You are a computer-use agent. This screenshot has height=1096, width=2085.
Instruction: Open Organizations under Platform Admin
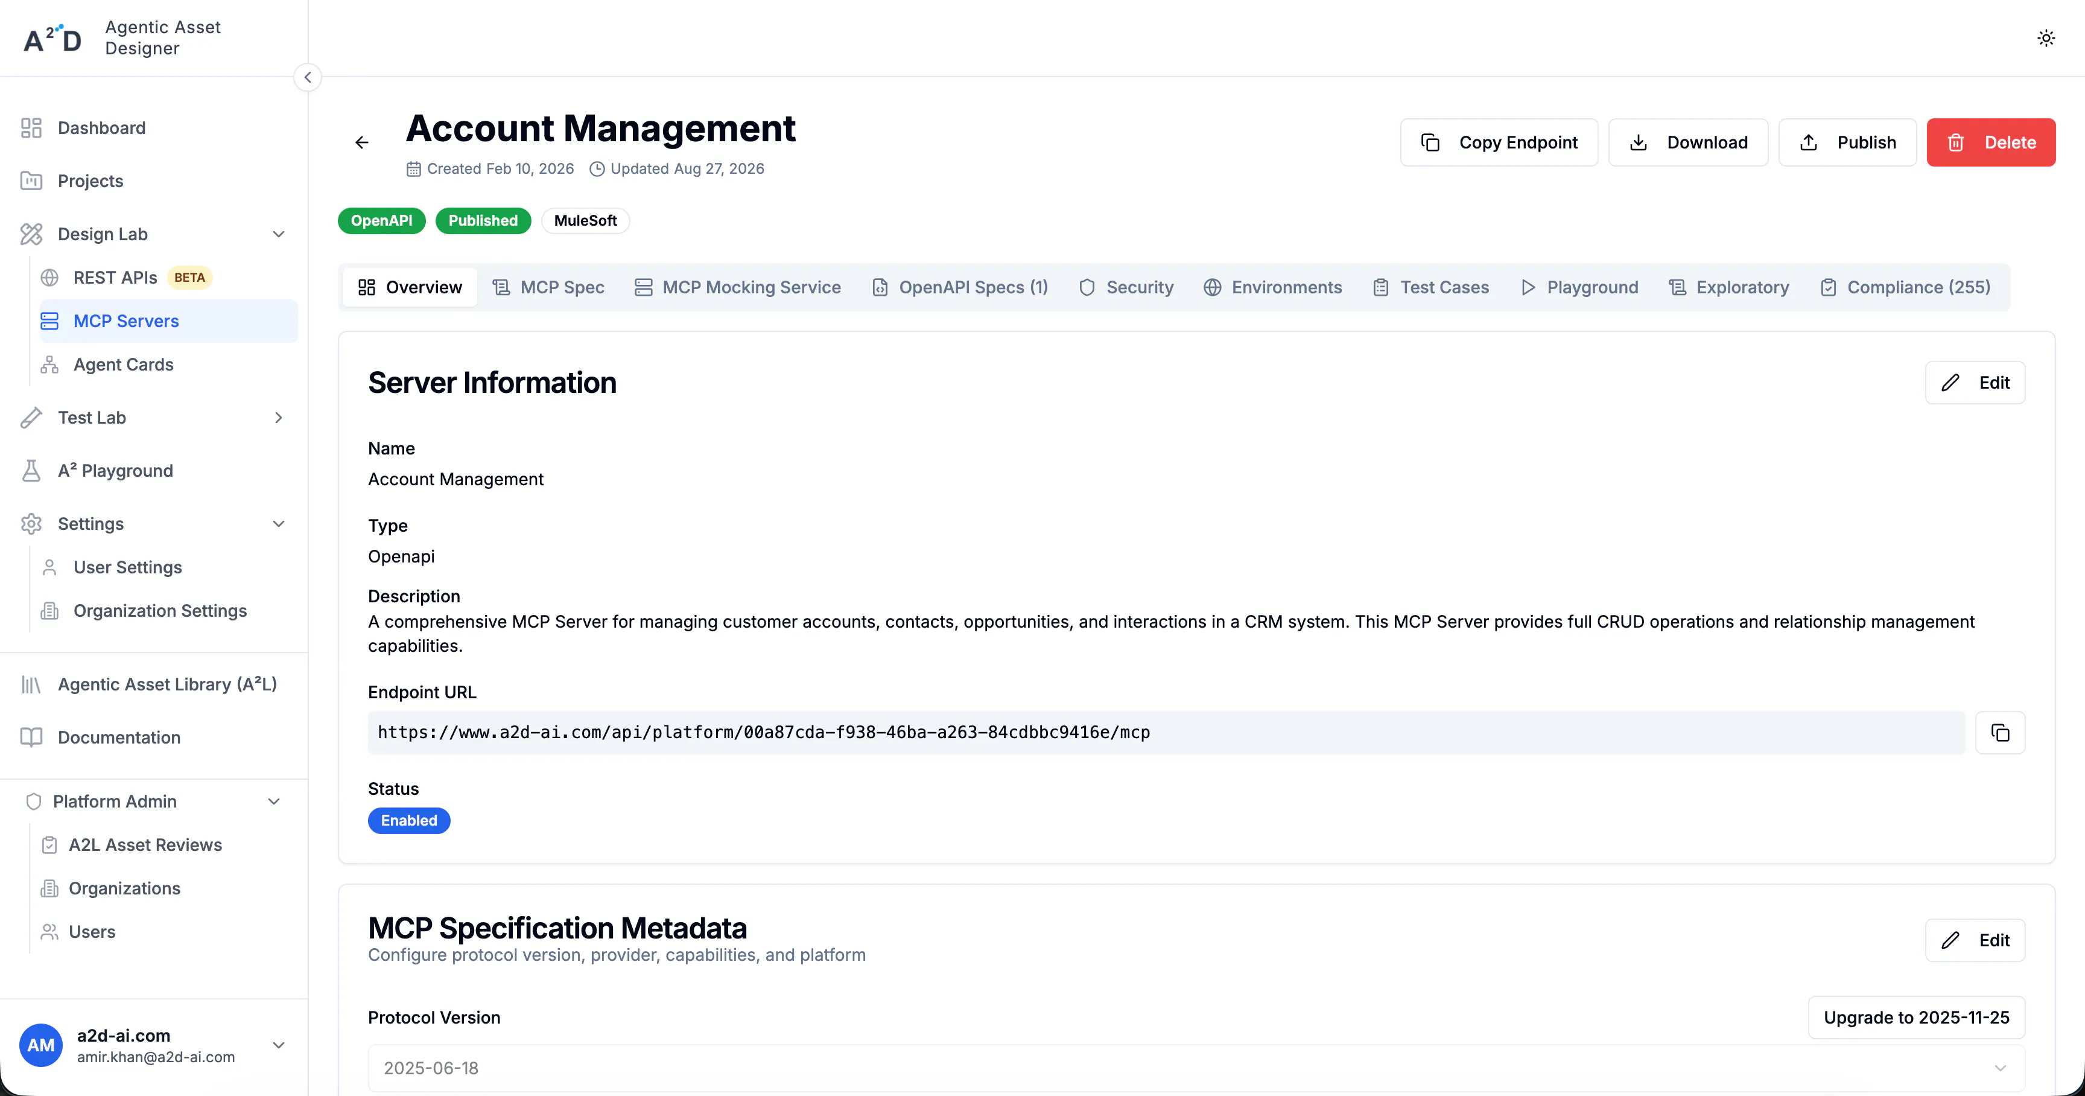click(168, 888)
